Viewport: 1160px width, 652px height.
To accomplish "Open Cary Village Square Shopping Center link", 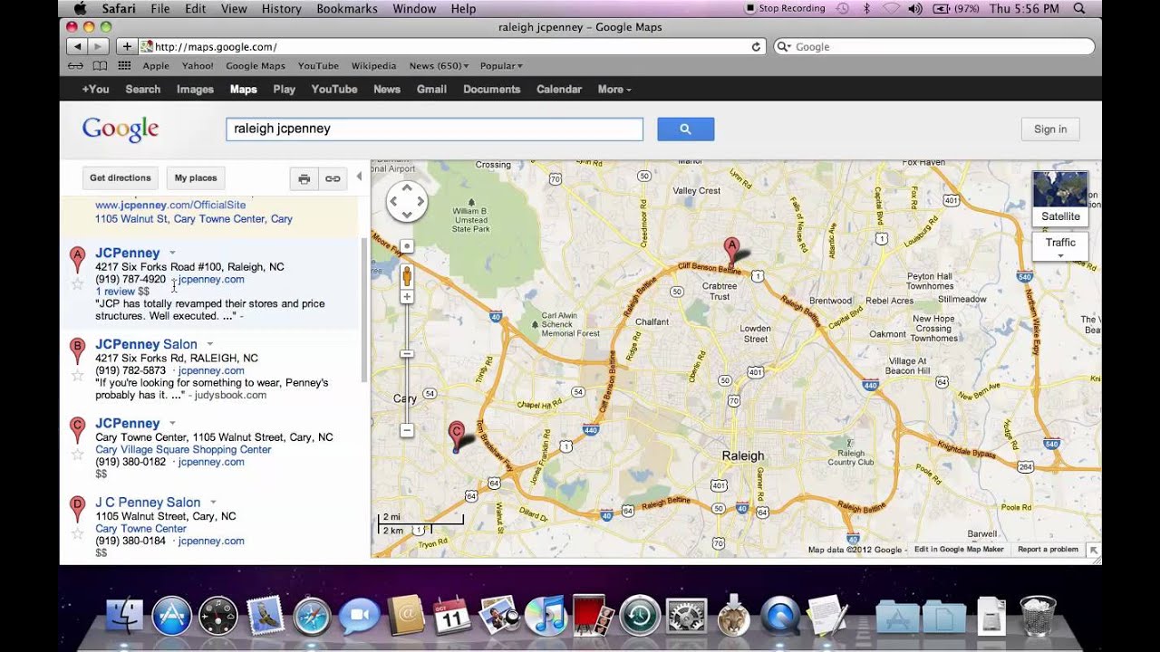I will 183,449.
